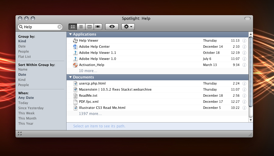Show 10 more applications

(88, 71)
